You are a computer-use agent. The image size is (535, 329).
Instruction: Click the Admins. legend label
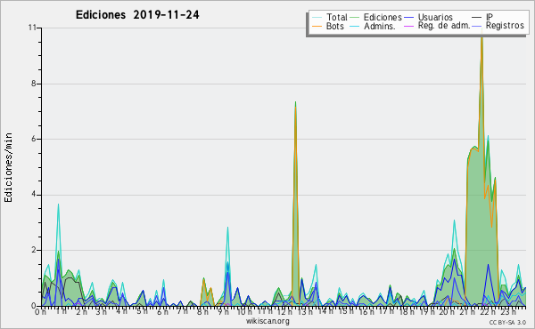pos(380,26)
